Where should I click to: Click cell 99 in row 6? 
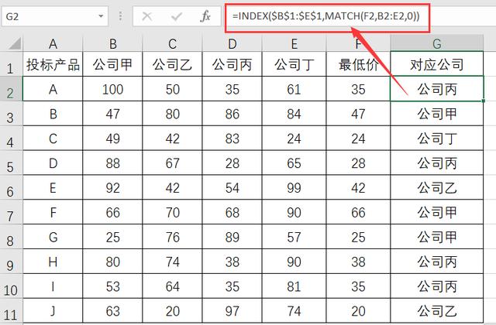pos(294,187)
